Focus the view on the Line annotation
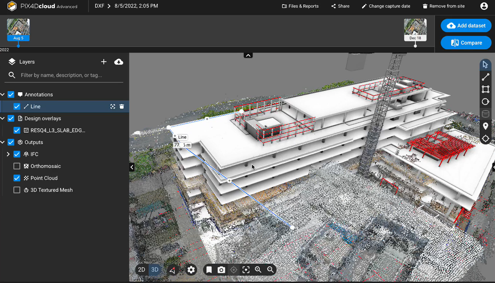 point(113,106)
